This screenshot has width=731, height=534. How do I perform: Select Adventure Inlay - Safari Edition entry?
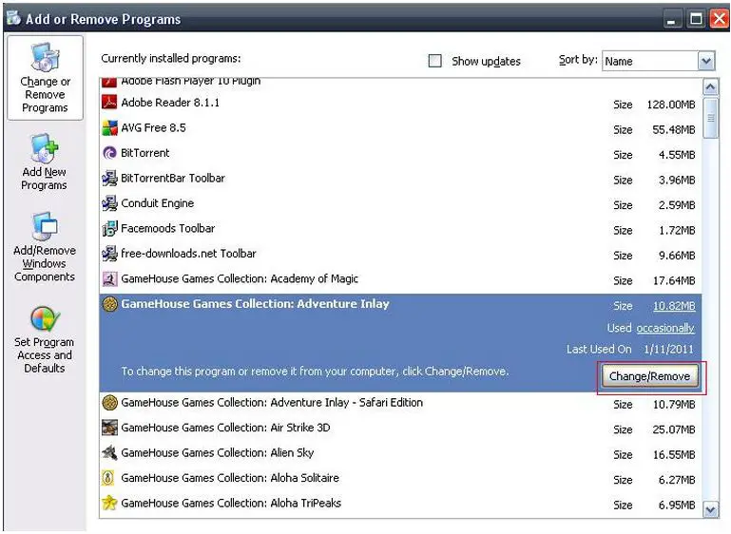click(x=400, y=403)
